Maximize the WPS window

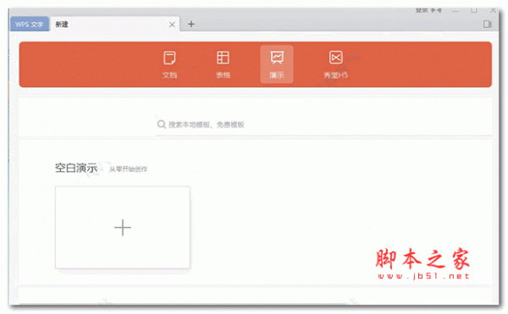coord(474,10)
